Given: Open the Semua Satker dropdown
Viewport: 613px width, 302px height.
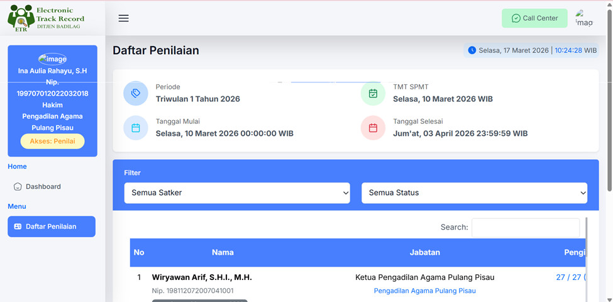Looking at the screenshot, I should tap(236, 193).
